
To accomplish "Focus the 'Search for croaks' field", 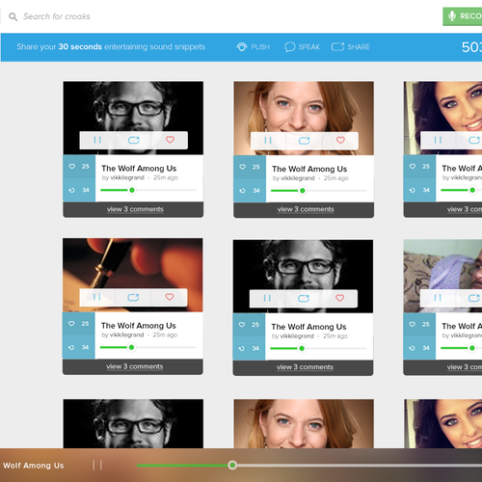I will pyautogui.click(x=57, y=16).
